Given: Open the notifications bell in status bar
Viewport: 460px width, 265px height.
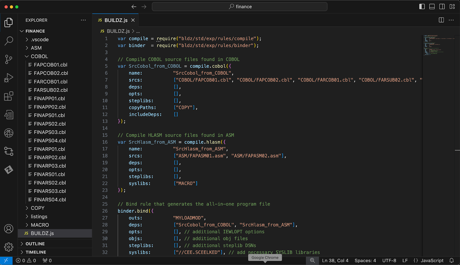Looking at the screenshot, I should click(452, 260).
